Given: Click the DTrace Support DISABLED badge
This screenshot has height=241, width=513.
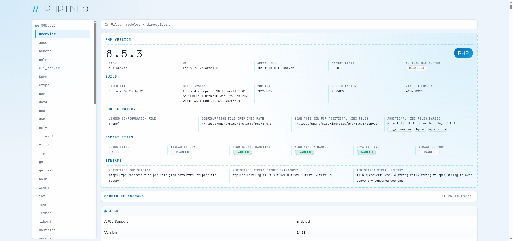Looking at the screenshot, I should pyautogui.click(x=429, y=152).
